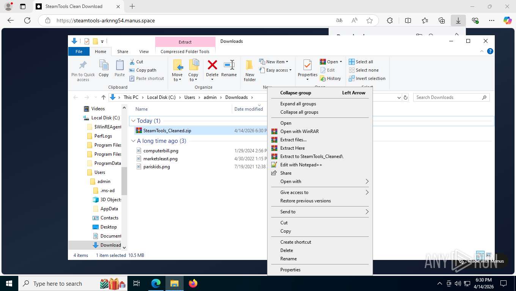Click the Rename ribbon icon

[x=229, y=65]
